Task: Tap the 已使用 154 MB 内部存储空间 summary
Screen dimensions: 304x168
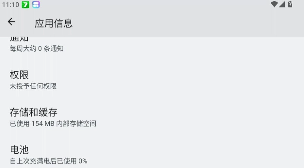Action: coord(53,124)
